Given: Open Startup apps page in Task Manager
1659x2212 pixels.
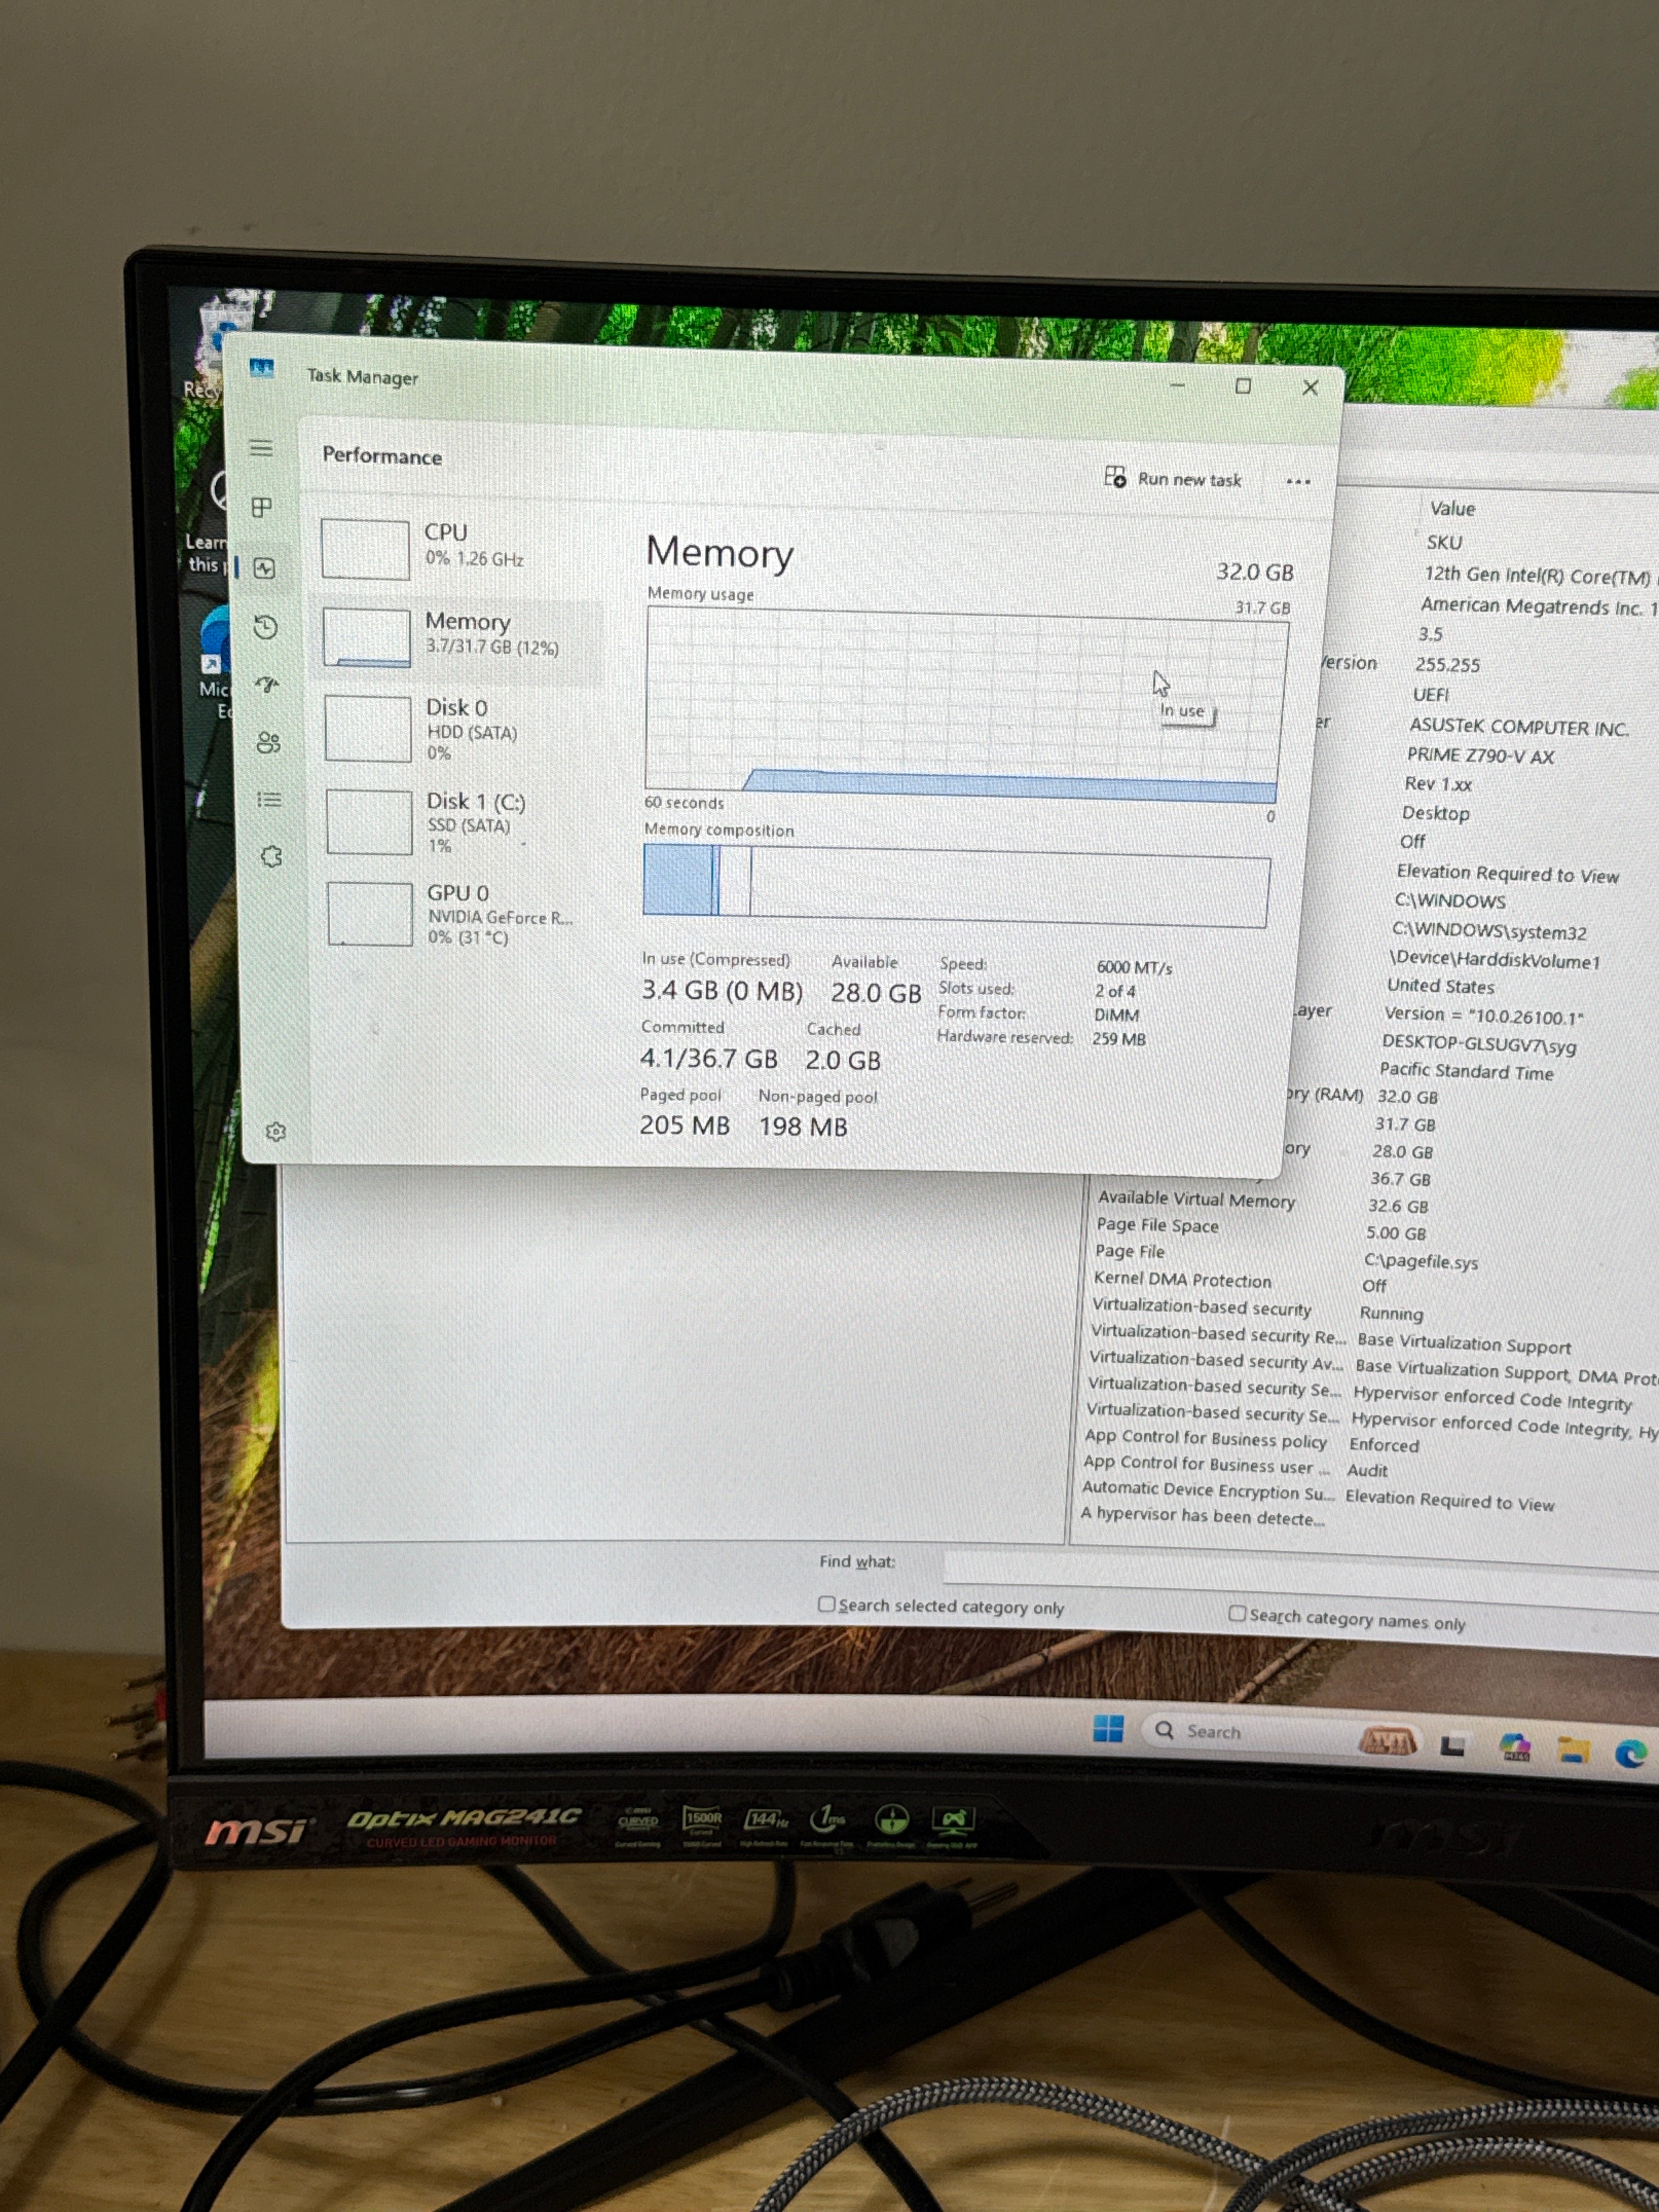Looking at the screenshot, I should (267, 685).
